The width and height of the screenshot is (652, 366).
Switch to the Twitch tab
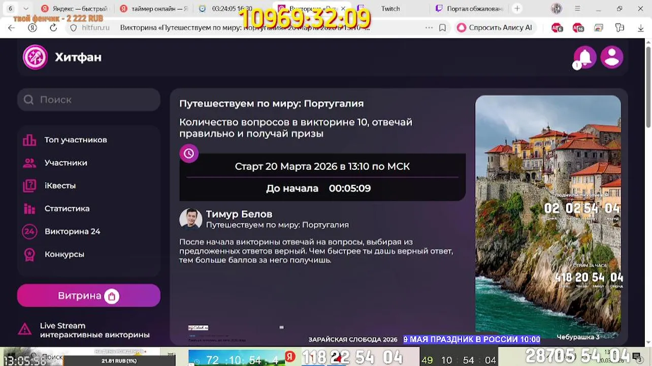point(390,9)
